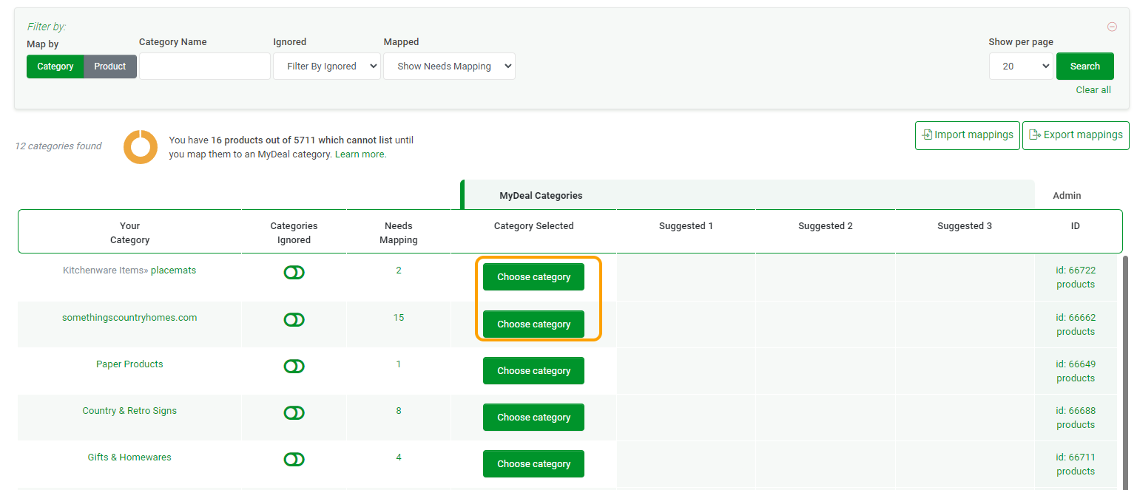Screen dimensions: 1137x490
Task: Click the id: 66722 text
Action: coord(1076,270)
